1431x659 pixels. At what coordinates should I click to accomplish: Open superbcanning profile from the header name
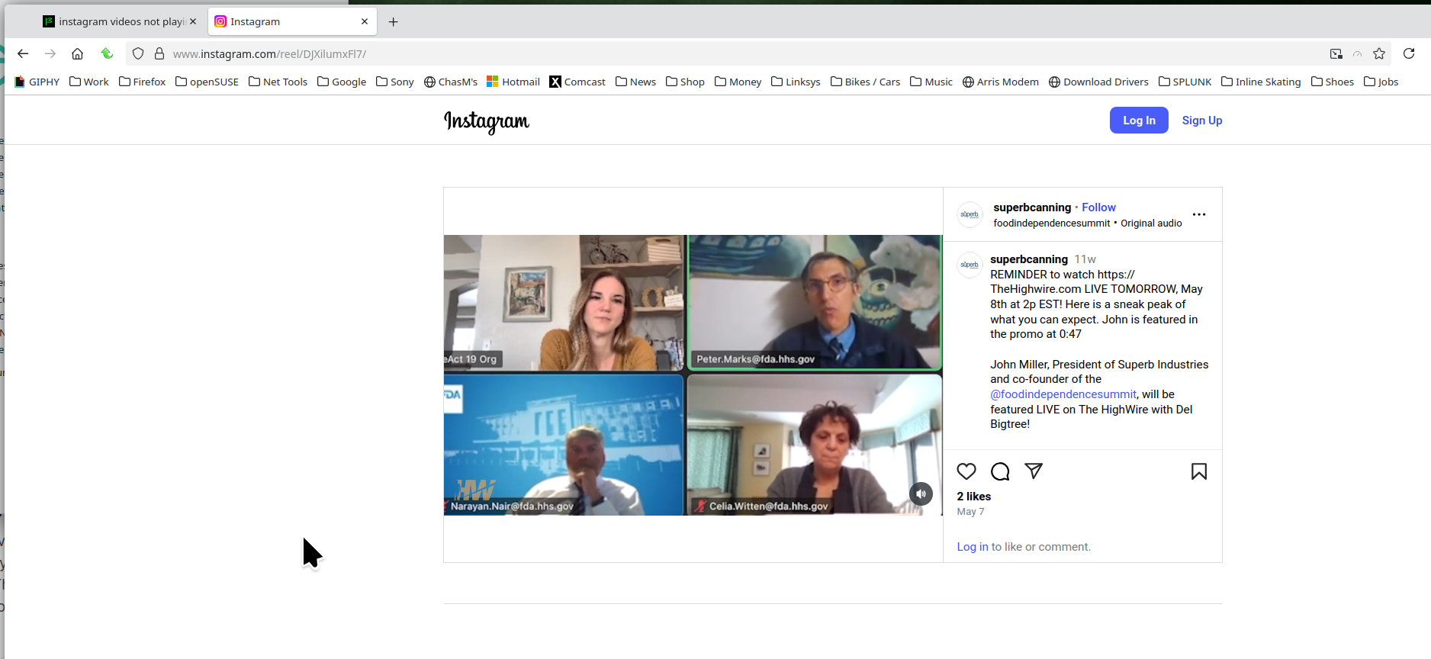1032,207
